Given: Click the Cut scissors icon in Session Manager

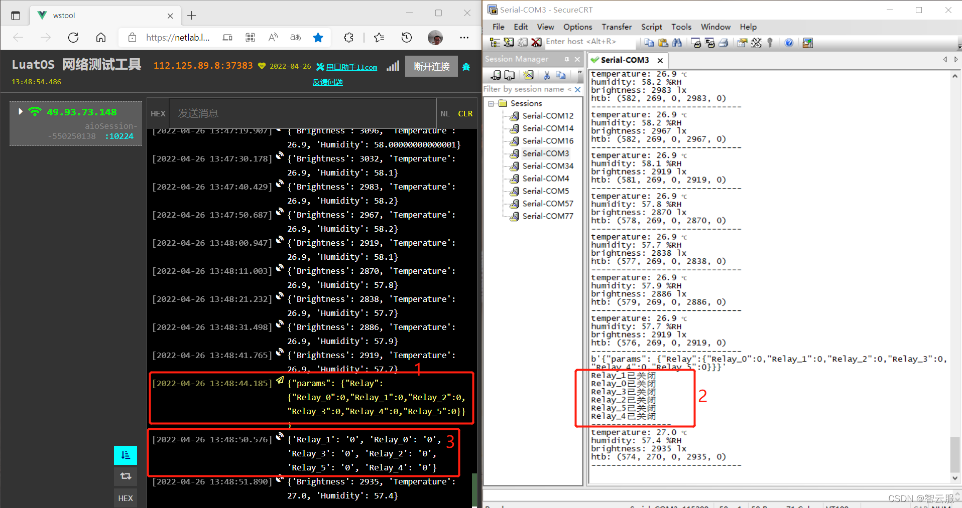Looking at the screenshot, I should pos(547,75).
